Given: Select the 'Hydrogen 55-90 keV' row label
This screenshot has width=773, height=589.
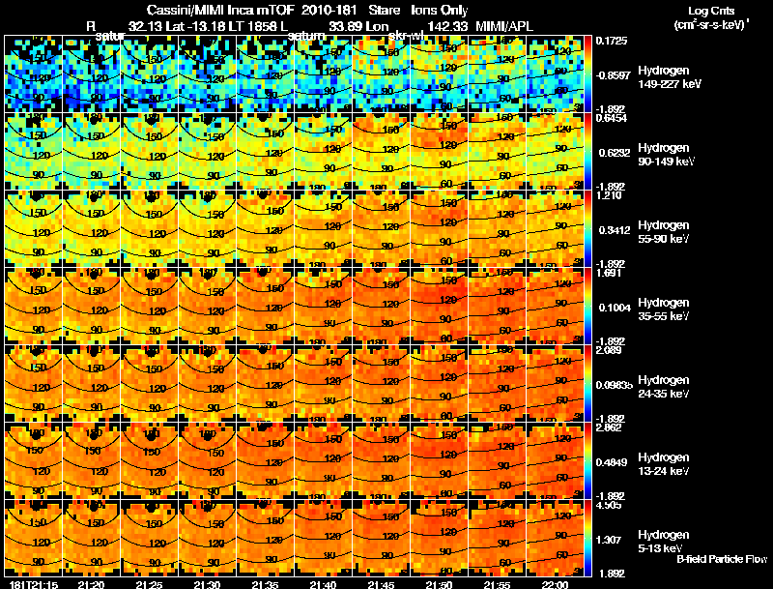Looking at the screenshot, I should [x=663, y=232].
